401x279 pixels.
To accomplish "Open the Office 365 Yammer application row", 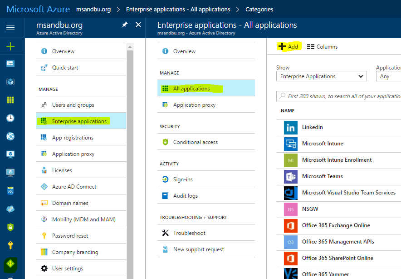I will tap(338, 274).
